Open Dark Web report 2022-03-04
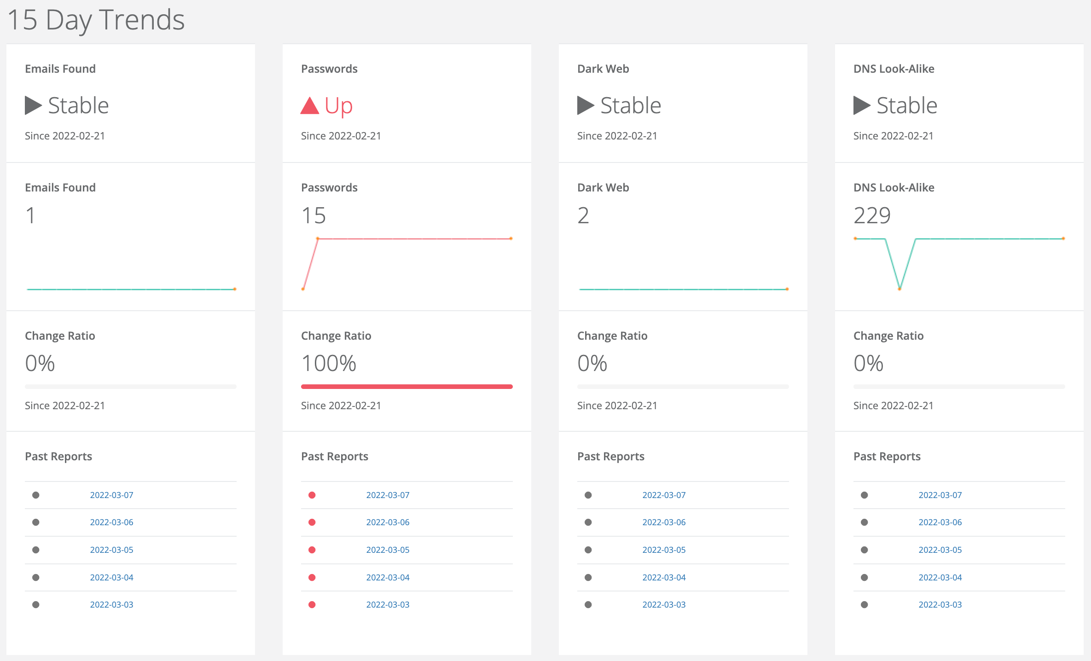The width and height of the screenshot is (1091, 661). [664, 577]
